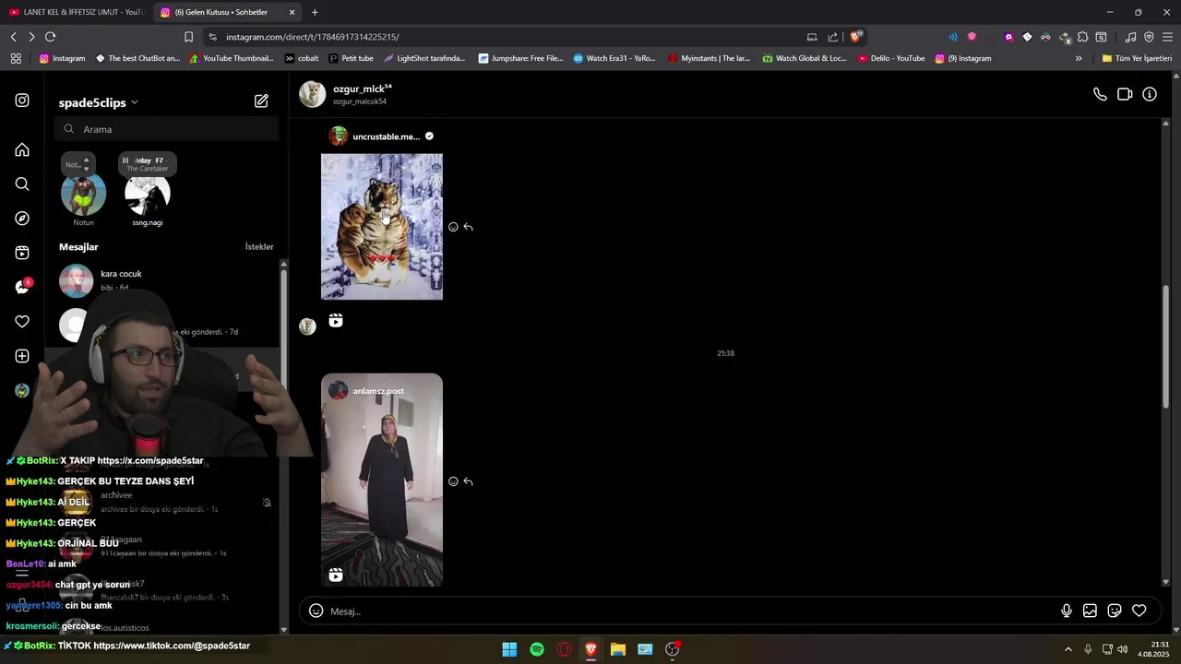This screenshot has width=1181, height=664.
Task: View the Notun note avatar
Action: [84, 195]
